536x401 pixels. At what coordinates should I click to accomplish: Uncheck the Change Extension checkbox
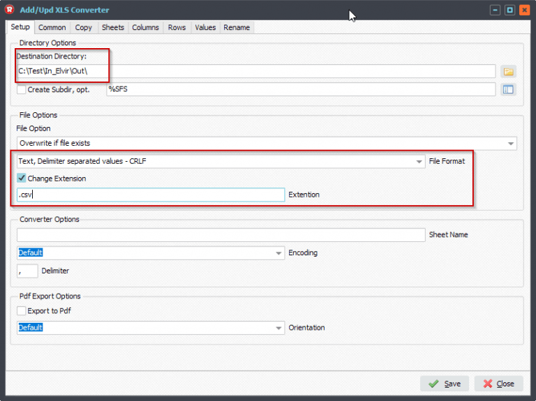[21, 178]
